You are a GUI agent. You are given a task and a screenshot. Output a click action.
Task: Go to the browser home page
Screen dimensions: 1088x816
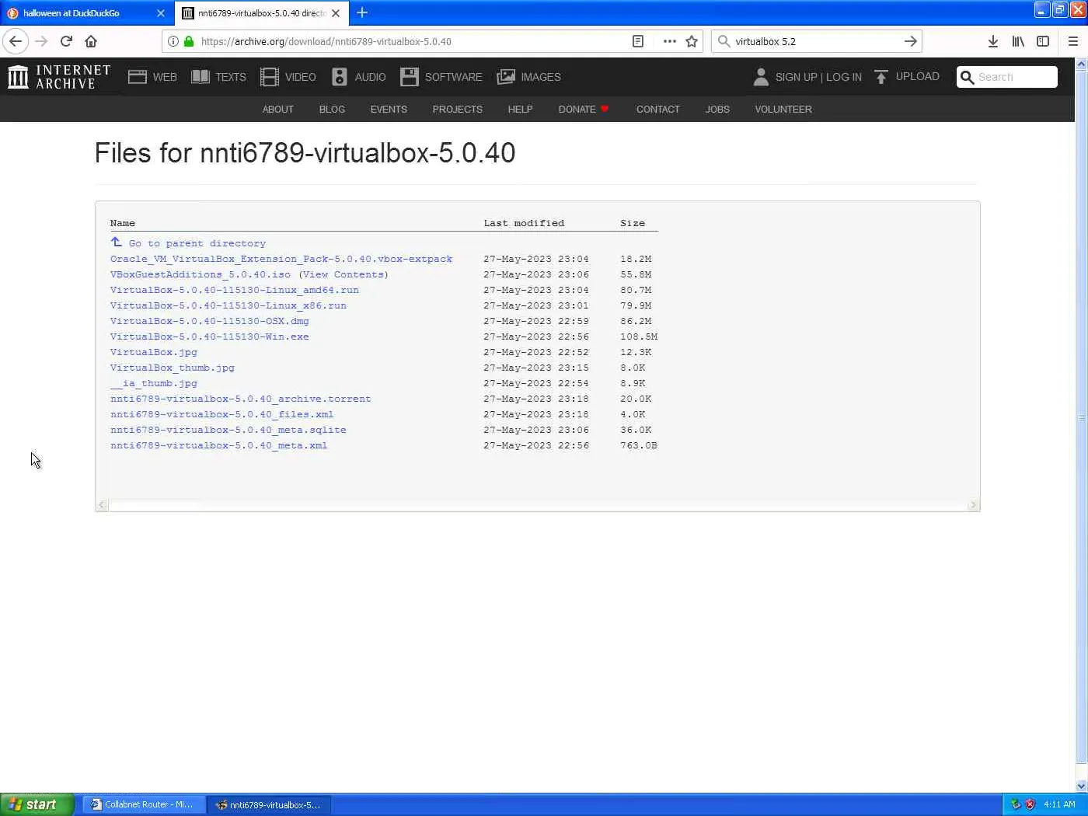[x=91, y=41]
